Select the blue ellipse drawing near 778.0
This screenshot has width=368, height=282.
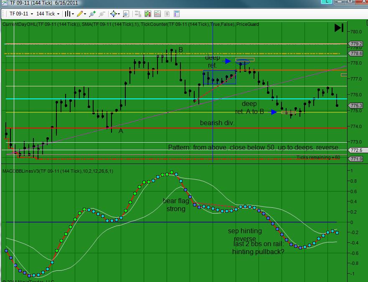tap(243, 62)
